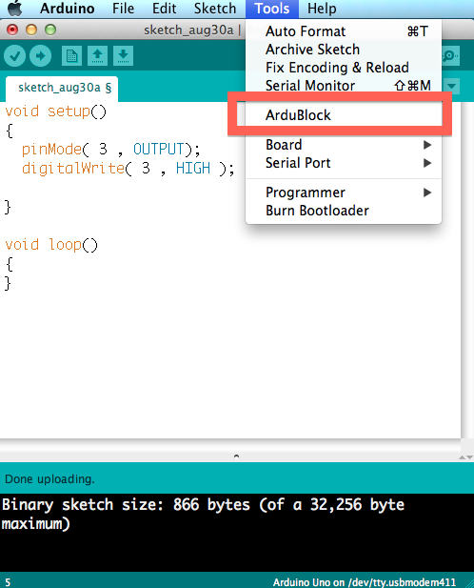Click the red close window button

pyautogui.click(x=12, y=30)
